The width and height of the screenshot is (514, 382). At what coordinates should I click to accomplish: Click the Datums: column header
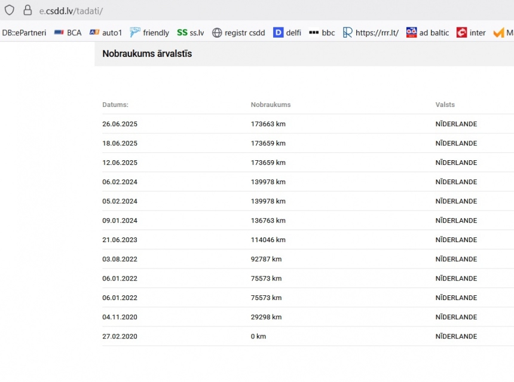tap(115, 105)
